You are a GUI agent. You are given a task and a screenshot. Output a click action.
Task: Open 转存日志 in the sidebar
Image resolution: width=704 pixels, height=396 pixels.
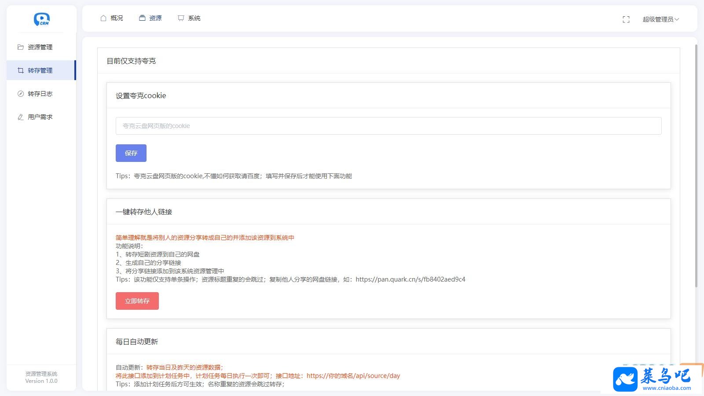pos(41,94)
